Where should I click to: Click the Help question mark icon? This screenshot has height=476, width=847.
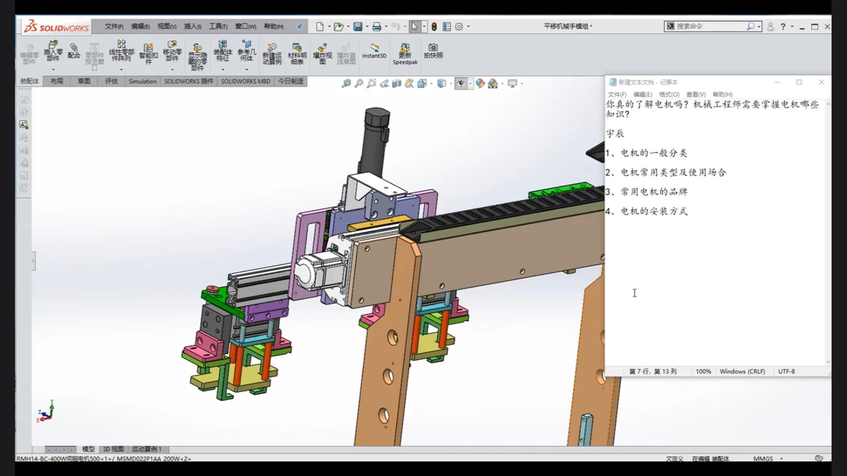pos(783,26)
